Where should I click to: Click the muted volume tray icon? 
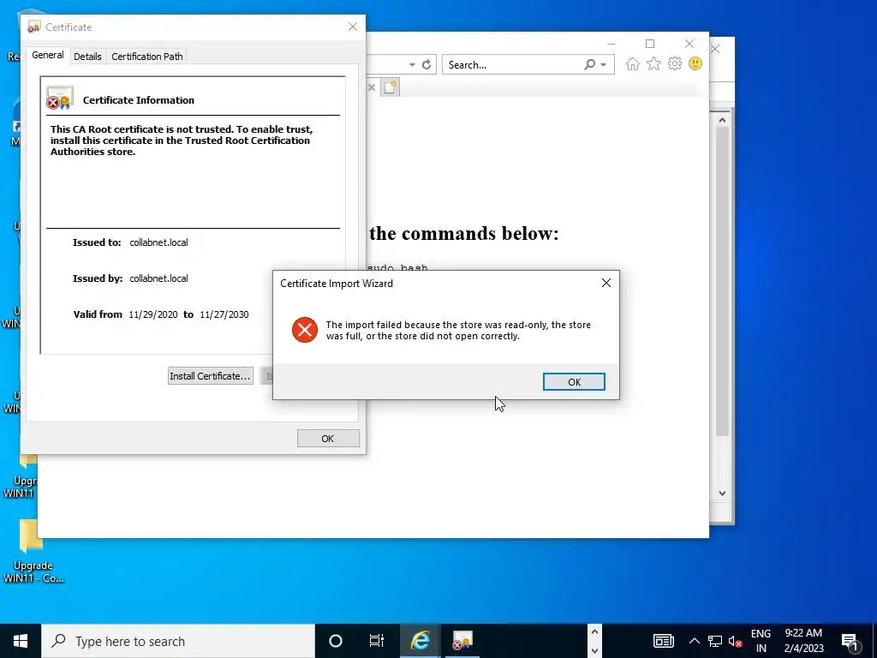click(x=736, y=641)
